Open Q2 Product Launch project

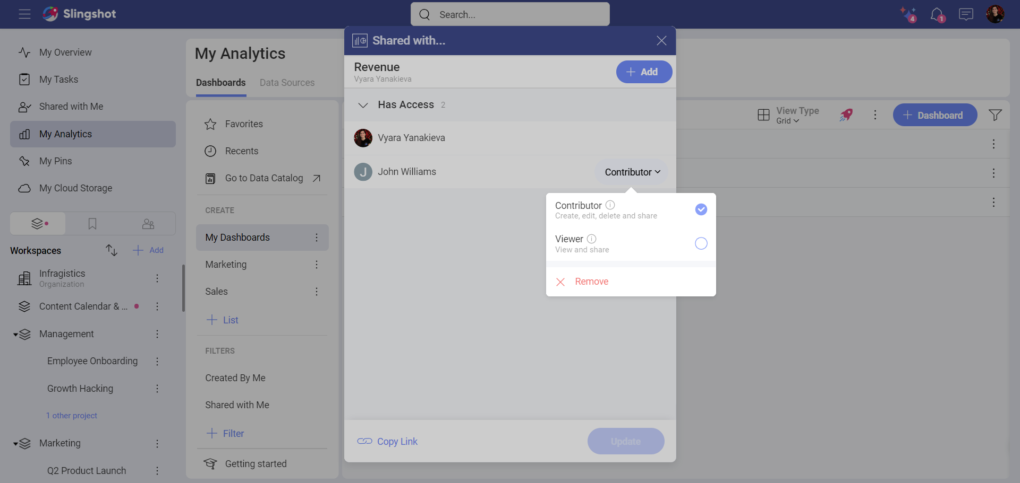(x=87, y=471)
